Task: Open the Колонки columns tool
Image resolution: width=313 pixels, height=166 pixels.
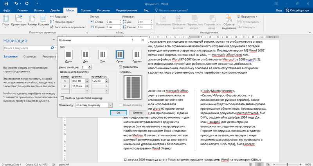Action: tap(43, 22)
